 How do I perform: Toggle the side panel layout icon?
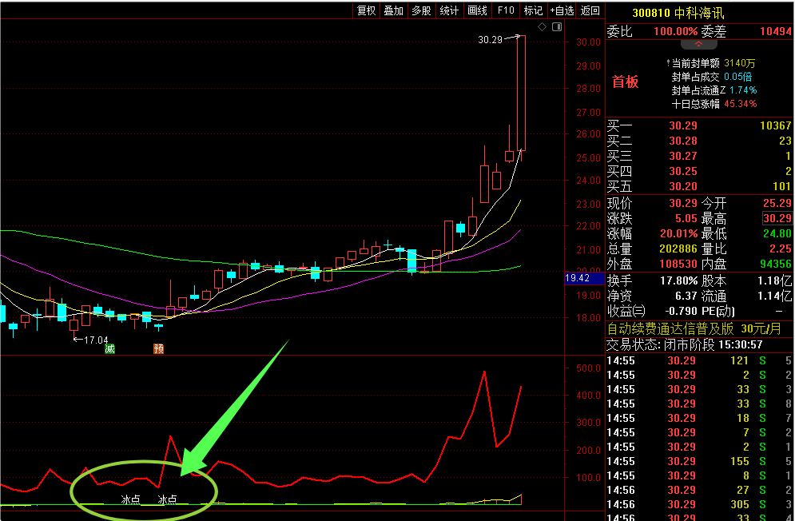click(557, 27)
